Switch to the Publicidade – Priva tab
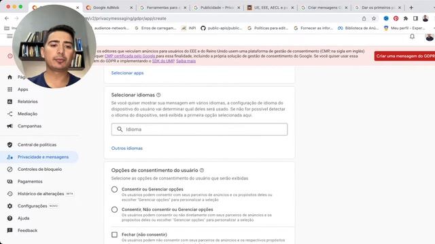 [x=217, y=7]
